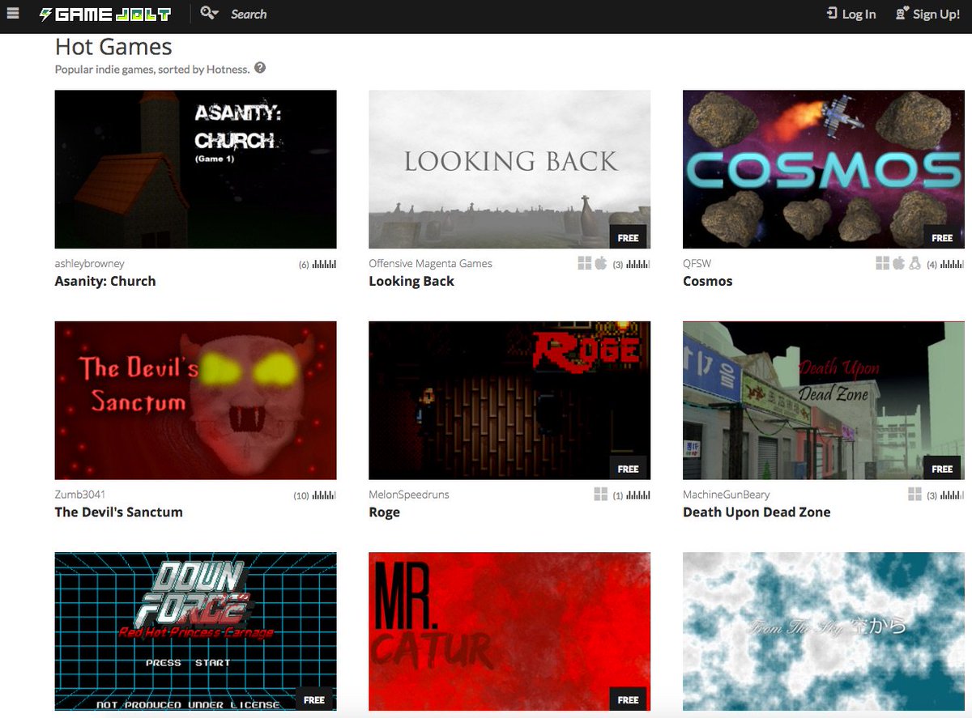972x718 pixels.
Task: Click the search magnifier icon
Action: (x=210, y=13)
